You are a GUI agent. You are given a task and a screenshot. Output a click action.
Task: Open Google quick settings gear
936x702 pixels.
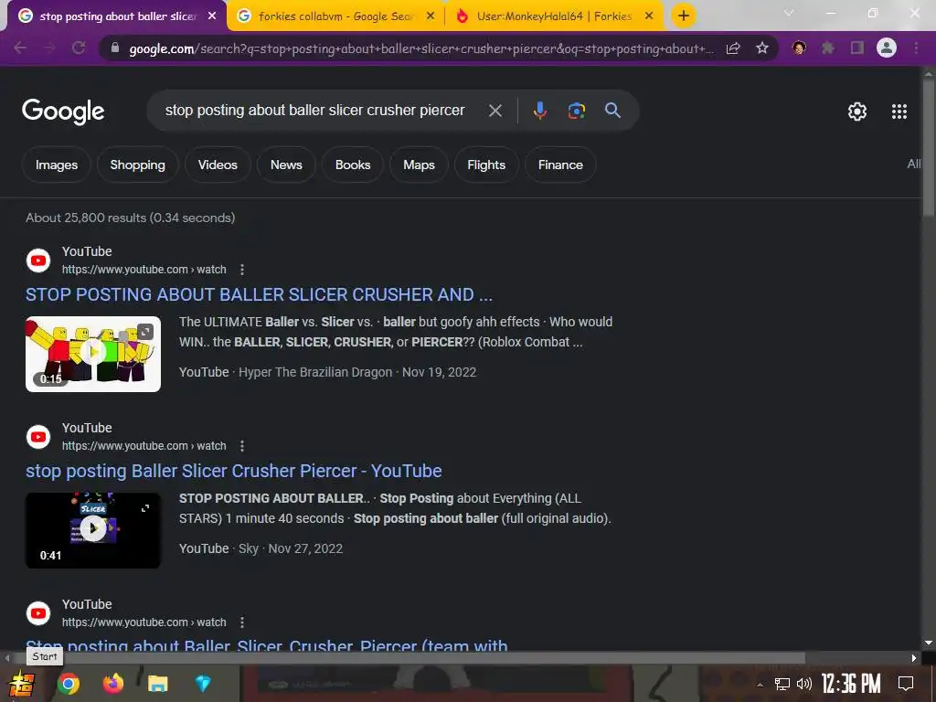click(857, 111)
